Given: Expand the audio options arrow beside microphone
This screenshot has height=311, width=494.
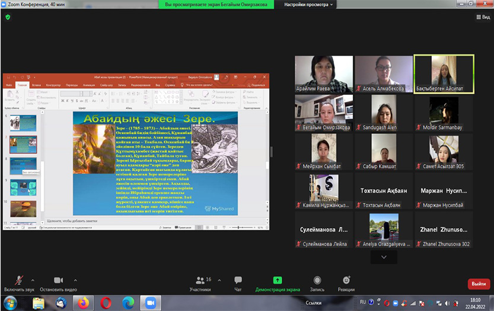Looking at the screenshot, I should [x=33, y=280].
